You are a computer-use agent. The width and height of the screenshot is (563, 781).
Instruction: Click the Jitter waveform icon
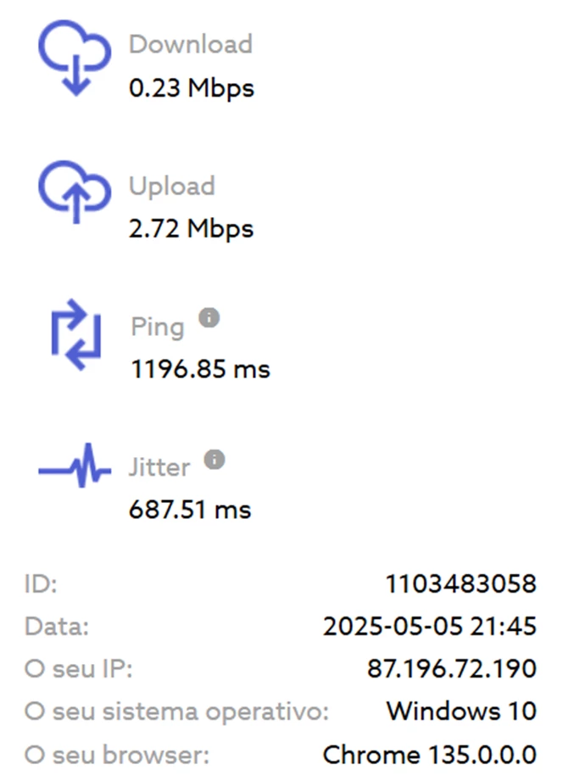click(75, 469)
